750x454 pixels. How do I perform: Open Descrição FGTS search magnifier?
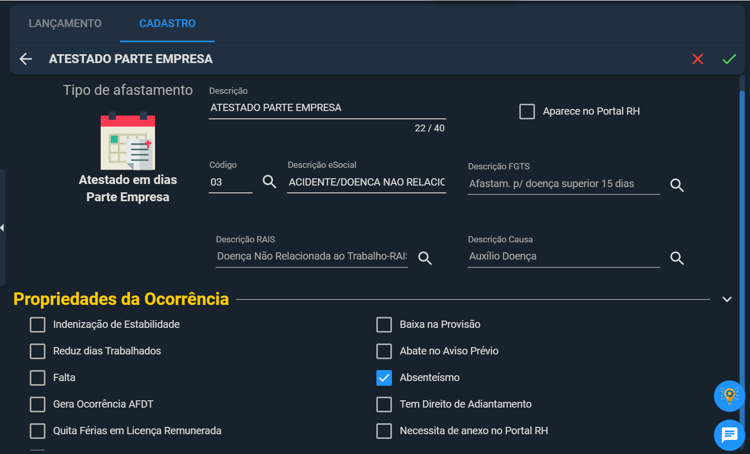[677, 185]
